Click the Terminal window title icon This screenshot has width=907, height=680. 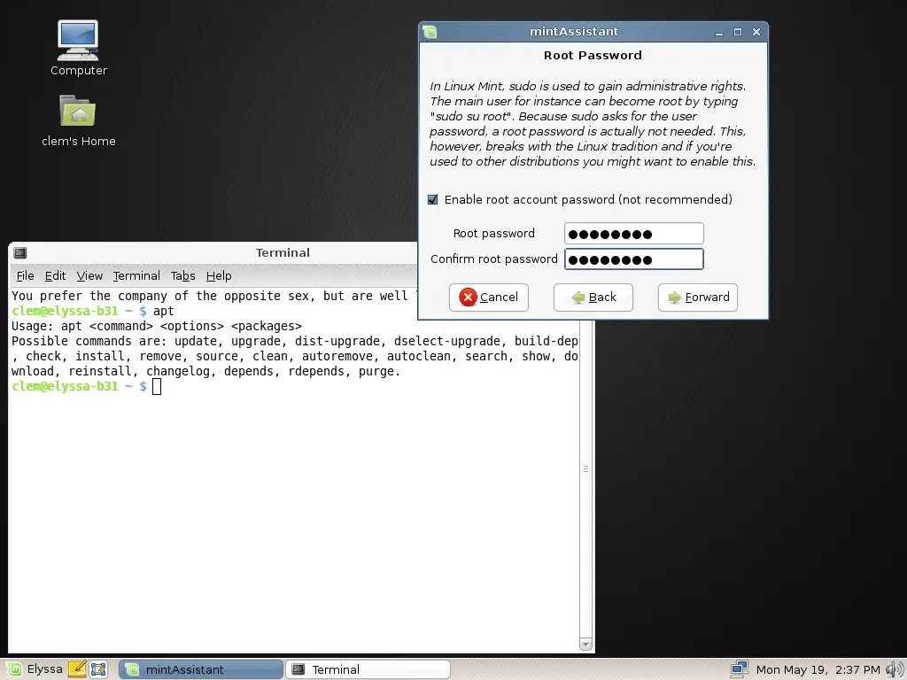[x=20, y=252]
